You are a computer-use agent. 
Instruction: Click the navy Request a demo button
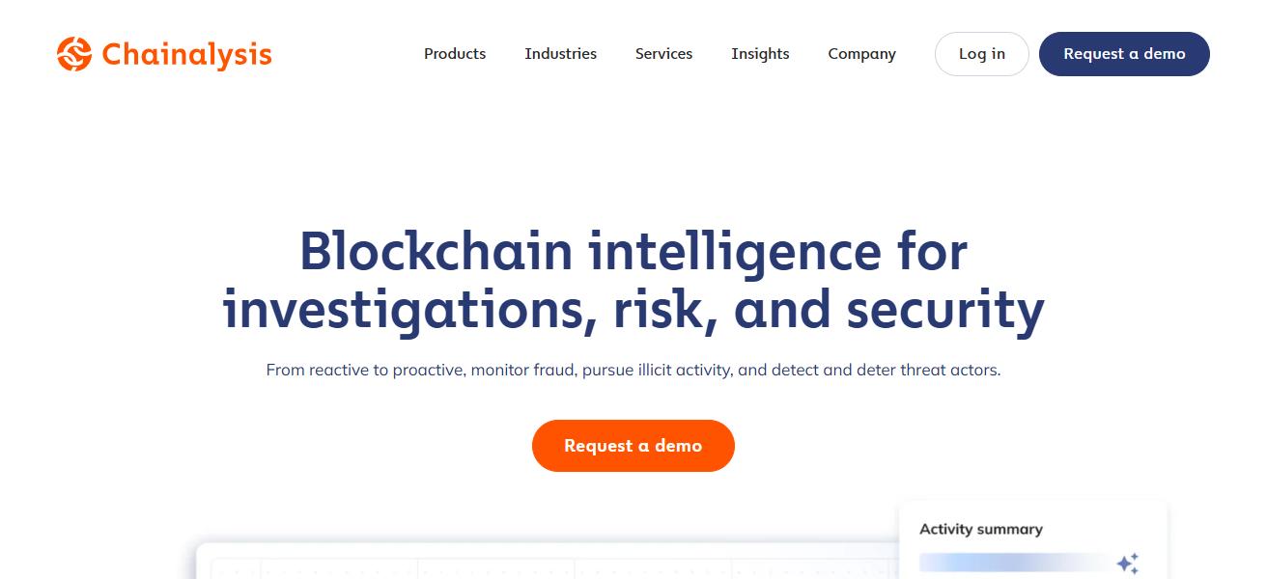point(1124,54)
